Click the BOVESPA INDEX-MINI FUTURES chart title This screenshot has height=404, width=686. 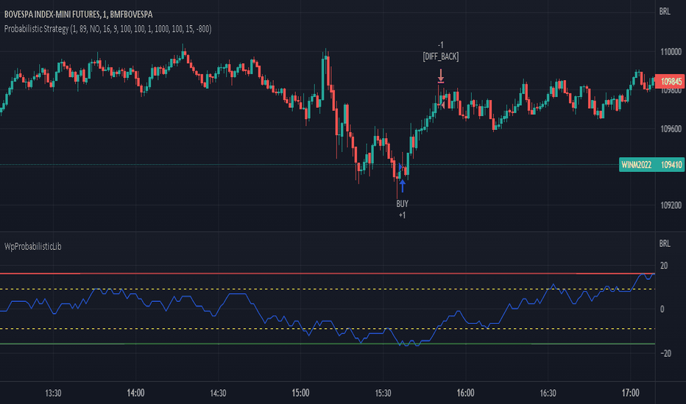(78, 15)
